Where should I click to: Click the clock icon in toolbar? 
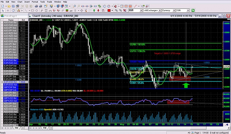pyautogui.click(x=105, y=6)
